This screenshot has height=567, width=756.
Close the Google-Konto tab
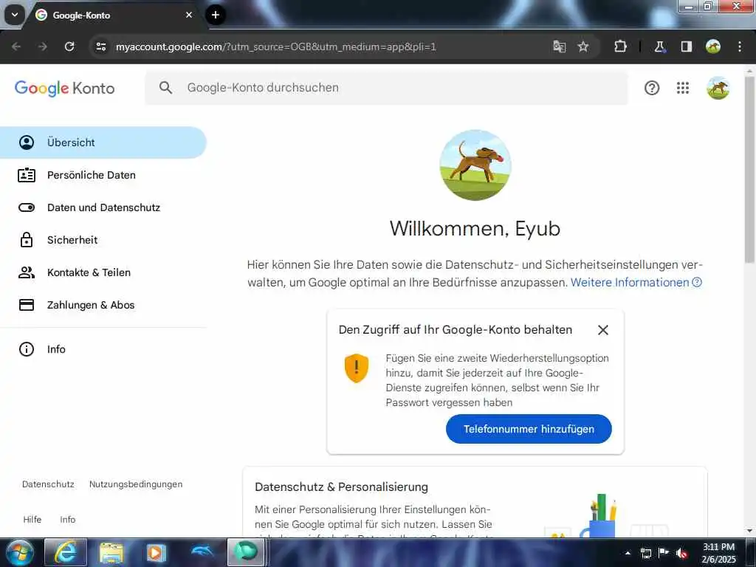[x=189, y=15]
